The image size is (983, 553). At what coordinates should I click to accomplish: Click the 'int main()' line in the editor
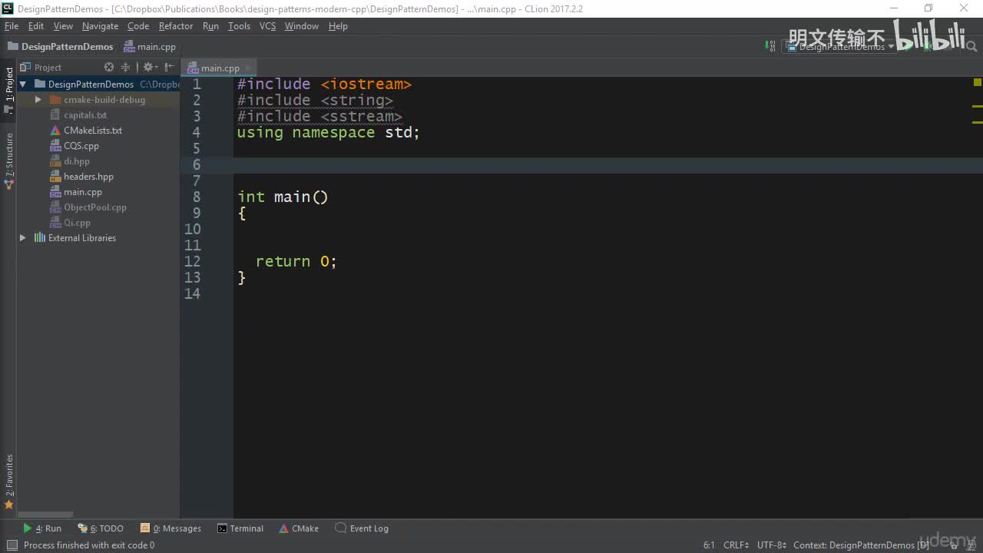click(283, 197)
